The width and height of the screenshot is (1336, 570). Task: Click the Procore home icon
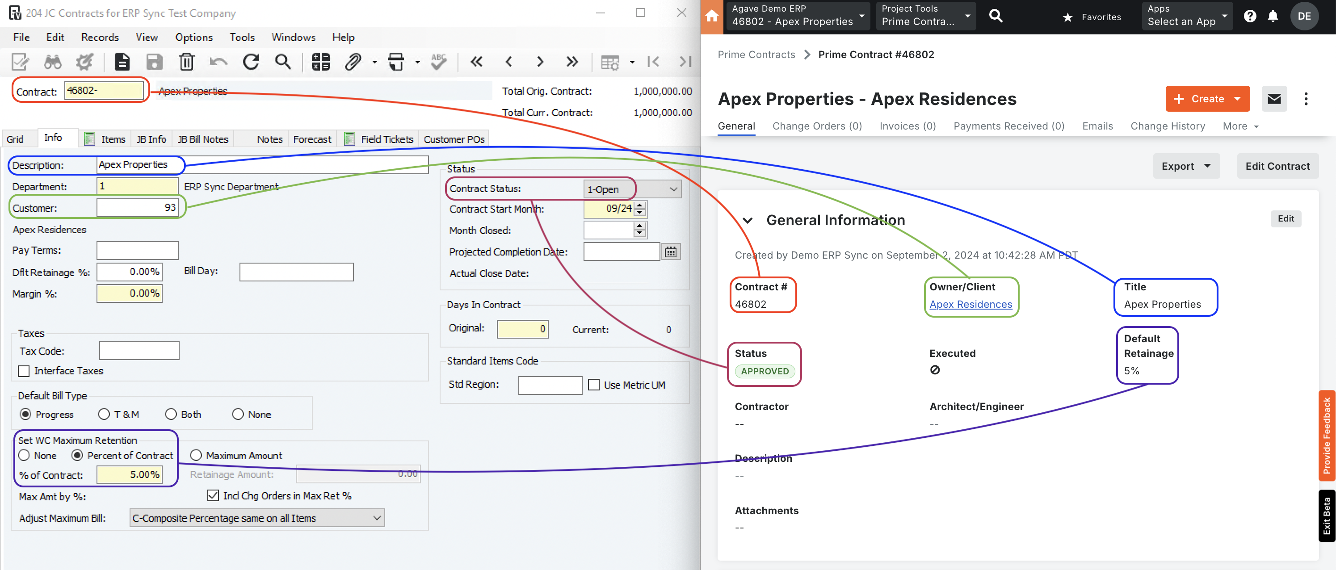tap(712, 17)
